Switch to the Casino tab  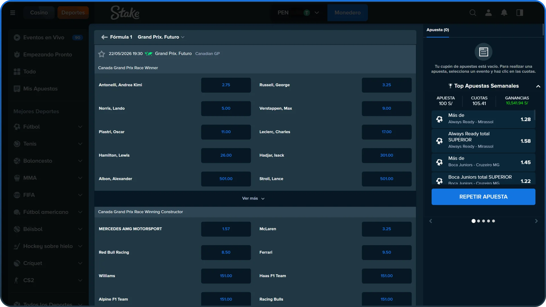coord(39,13)
